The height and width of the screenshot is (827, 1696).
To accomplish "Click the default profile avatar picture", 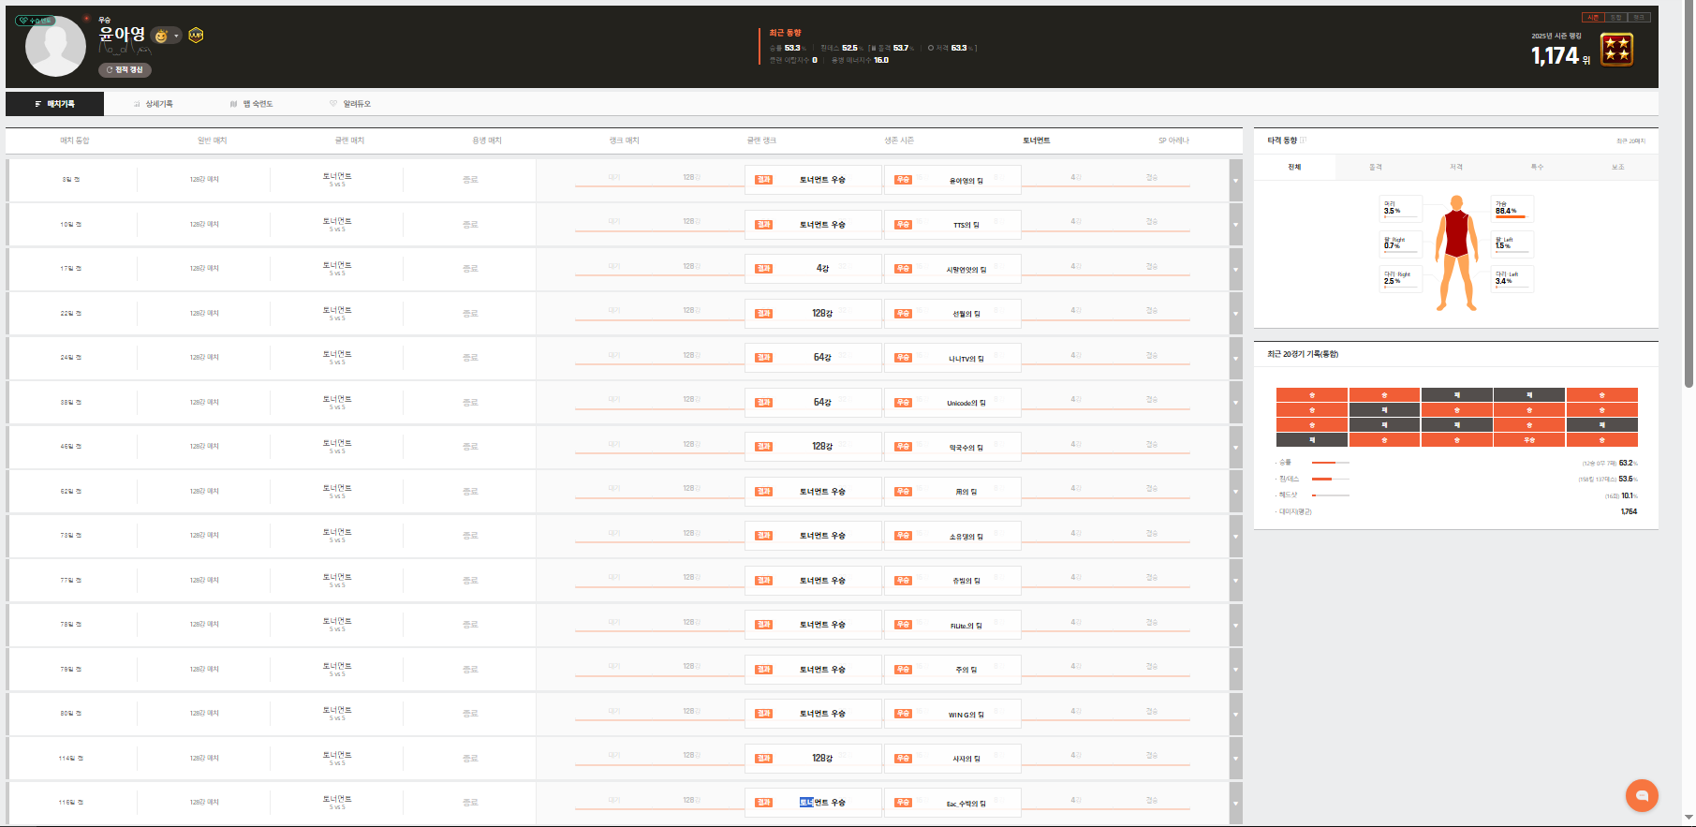I will click(55, 47).
